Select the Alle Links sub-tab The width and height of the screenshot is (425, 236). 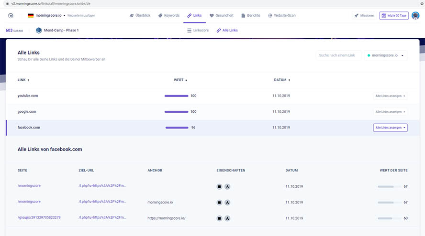pos(227,30)
